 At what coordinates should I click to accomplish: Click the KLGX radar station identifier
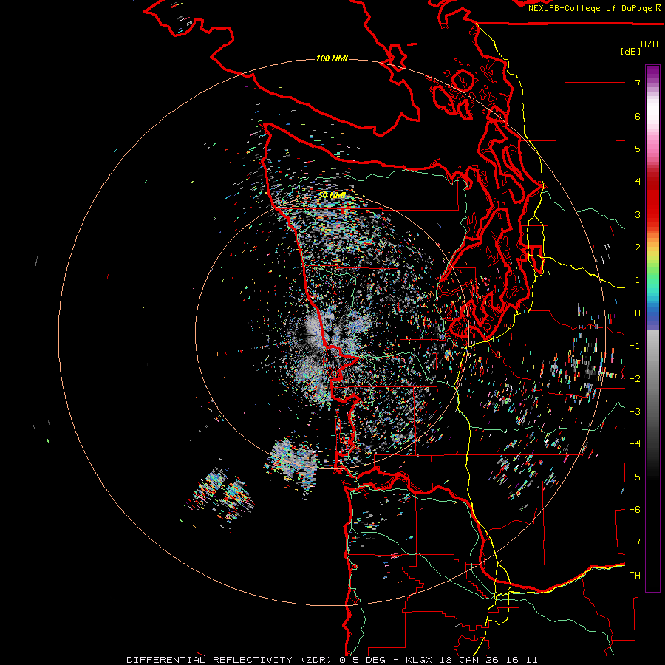coord(419,660)
